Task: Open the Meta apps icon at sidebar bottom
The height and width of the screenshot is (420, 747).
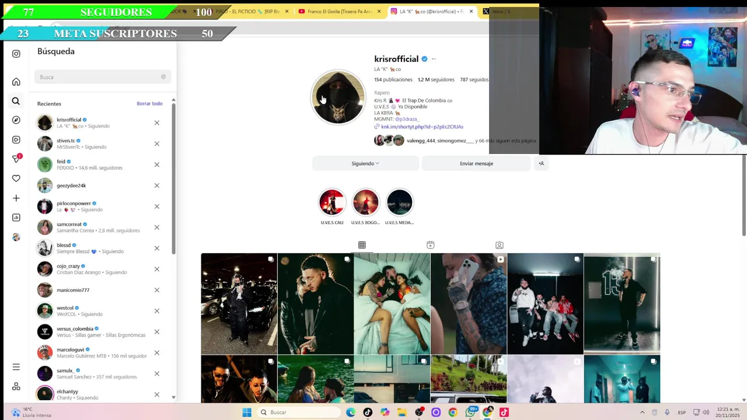Action: click(16, 386)
